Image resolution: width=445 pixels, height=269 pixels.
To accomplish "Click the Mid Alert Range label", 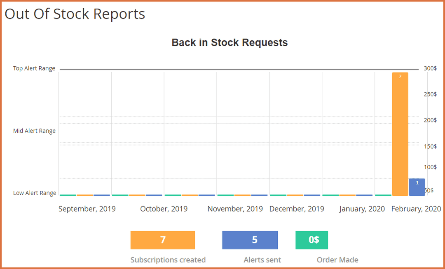I will click(35, 131).
